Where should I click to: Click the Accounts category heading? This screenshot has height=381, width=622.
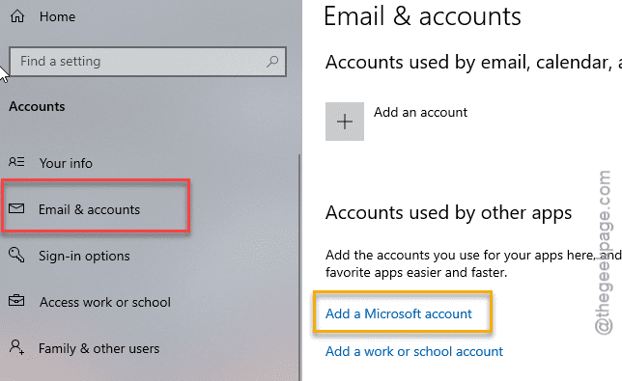click(37, 106)
